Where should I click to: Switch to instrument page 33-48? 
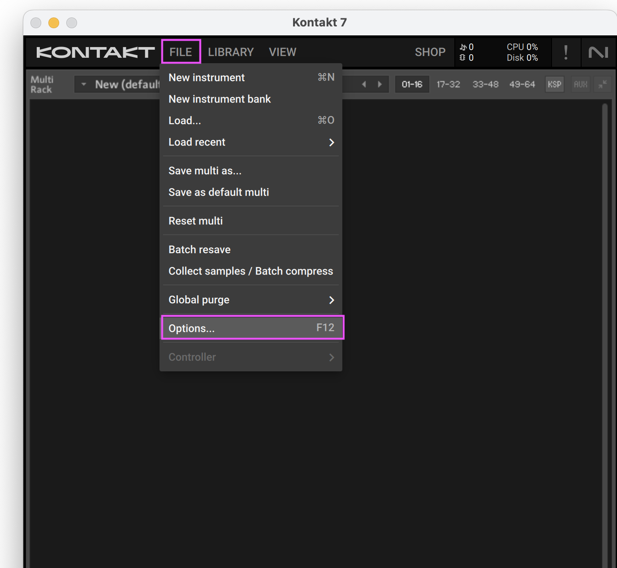click(x=485, y=84)
